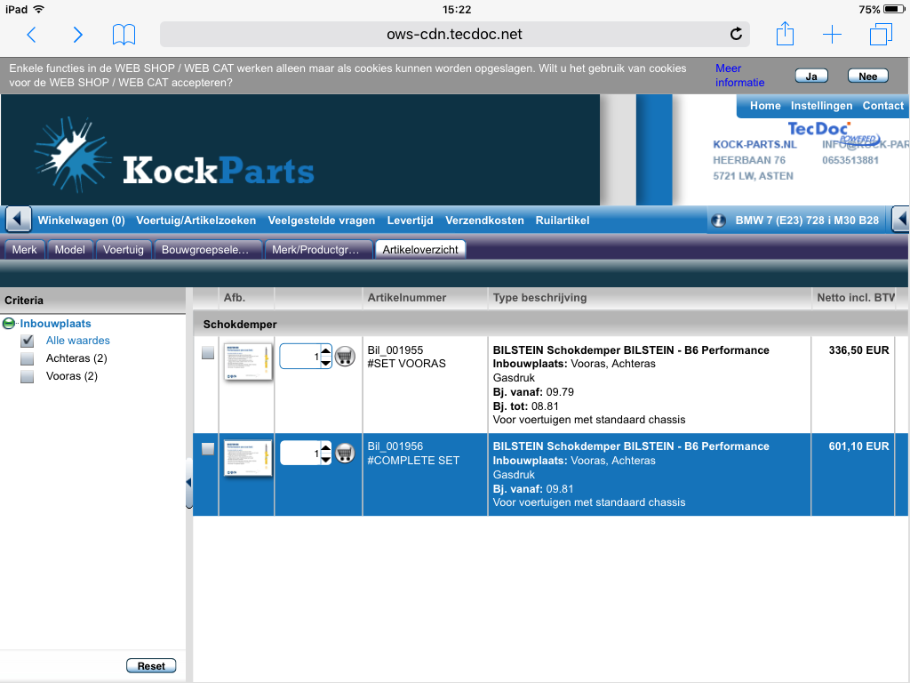Open the Contact link
The image size is (910, 683).
pos(882,106)
